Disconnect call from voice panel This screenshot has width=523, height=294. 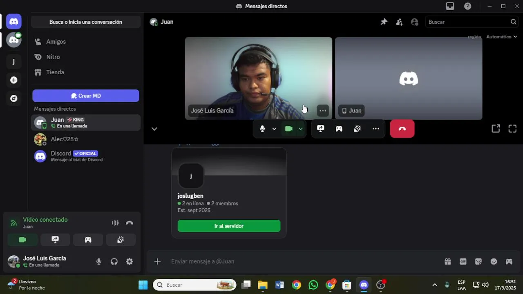point(130,223)
